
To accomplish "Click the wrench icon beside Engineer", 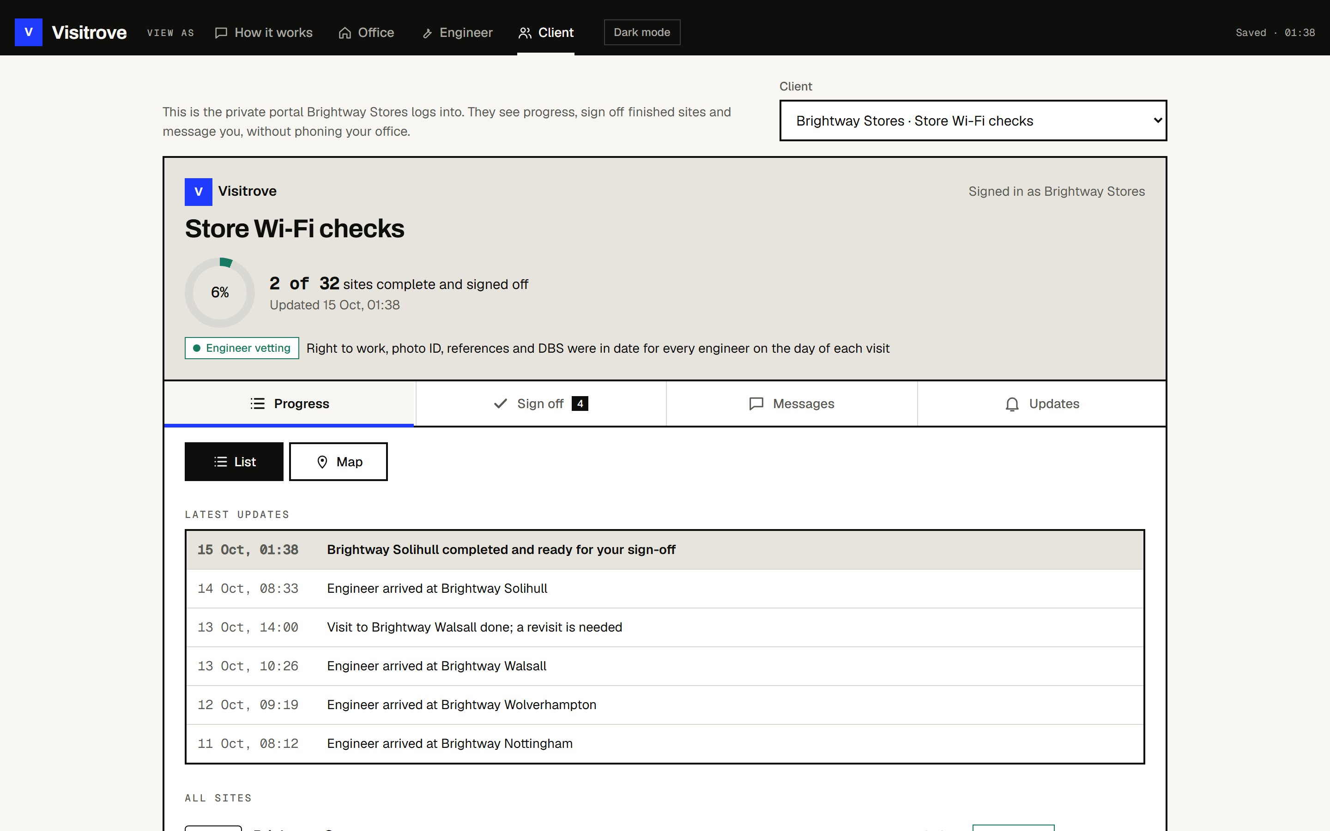I will [427, 34].
